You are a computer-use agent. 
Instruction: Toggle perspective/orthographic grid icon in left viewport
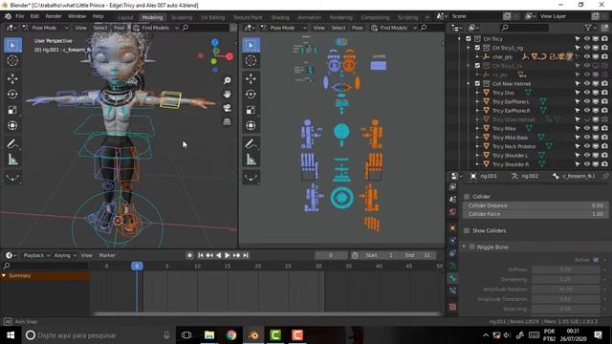click(227, 121)
